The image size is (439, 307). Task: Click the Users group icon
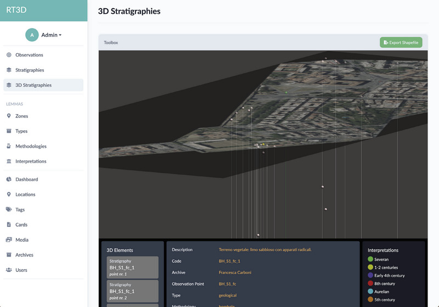9,270
